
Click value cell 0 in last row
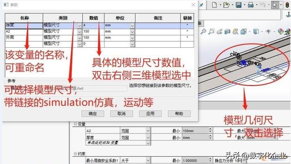[93, 44]
